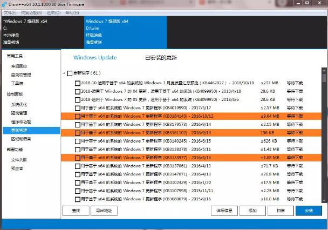328x230 pixels.
Task: Select 更新管理 in the sidebar
Action: (31, 130)
